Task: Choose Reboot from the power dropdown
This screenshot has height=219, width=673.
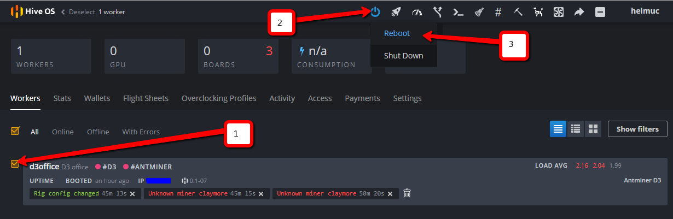Action: (x=397, y=33)
